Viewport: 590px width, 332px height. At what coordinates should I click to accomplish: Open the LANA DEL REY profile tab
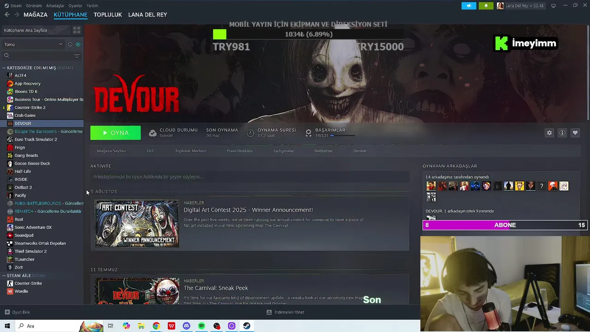coord(147,15)
